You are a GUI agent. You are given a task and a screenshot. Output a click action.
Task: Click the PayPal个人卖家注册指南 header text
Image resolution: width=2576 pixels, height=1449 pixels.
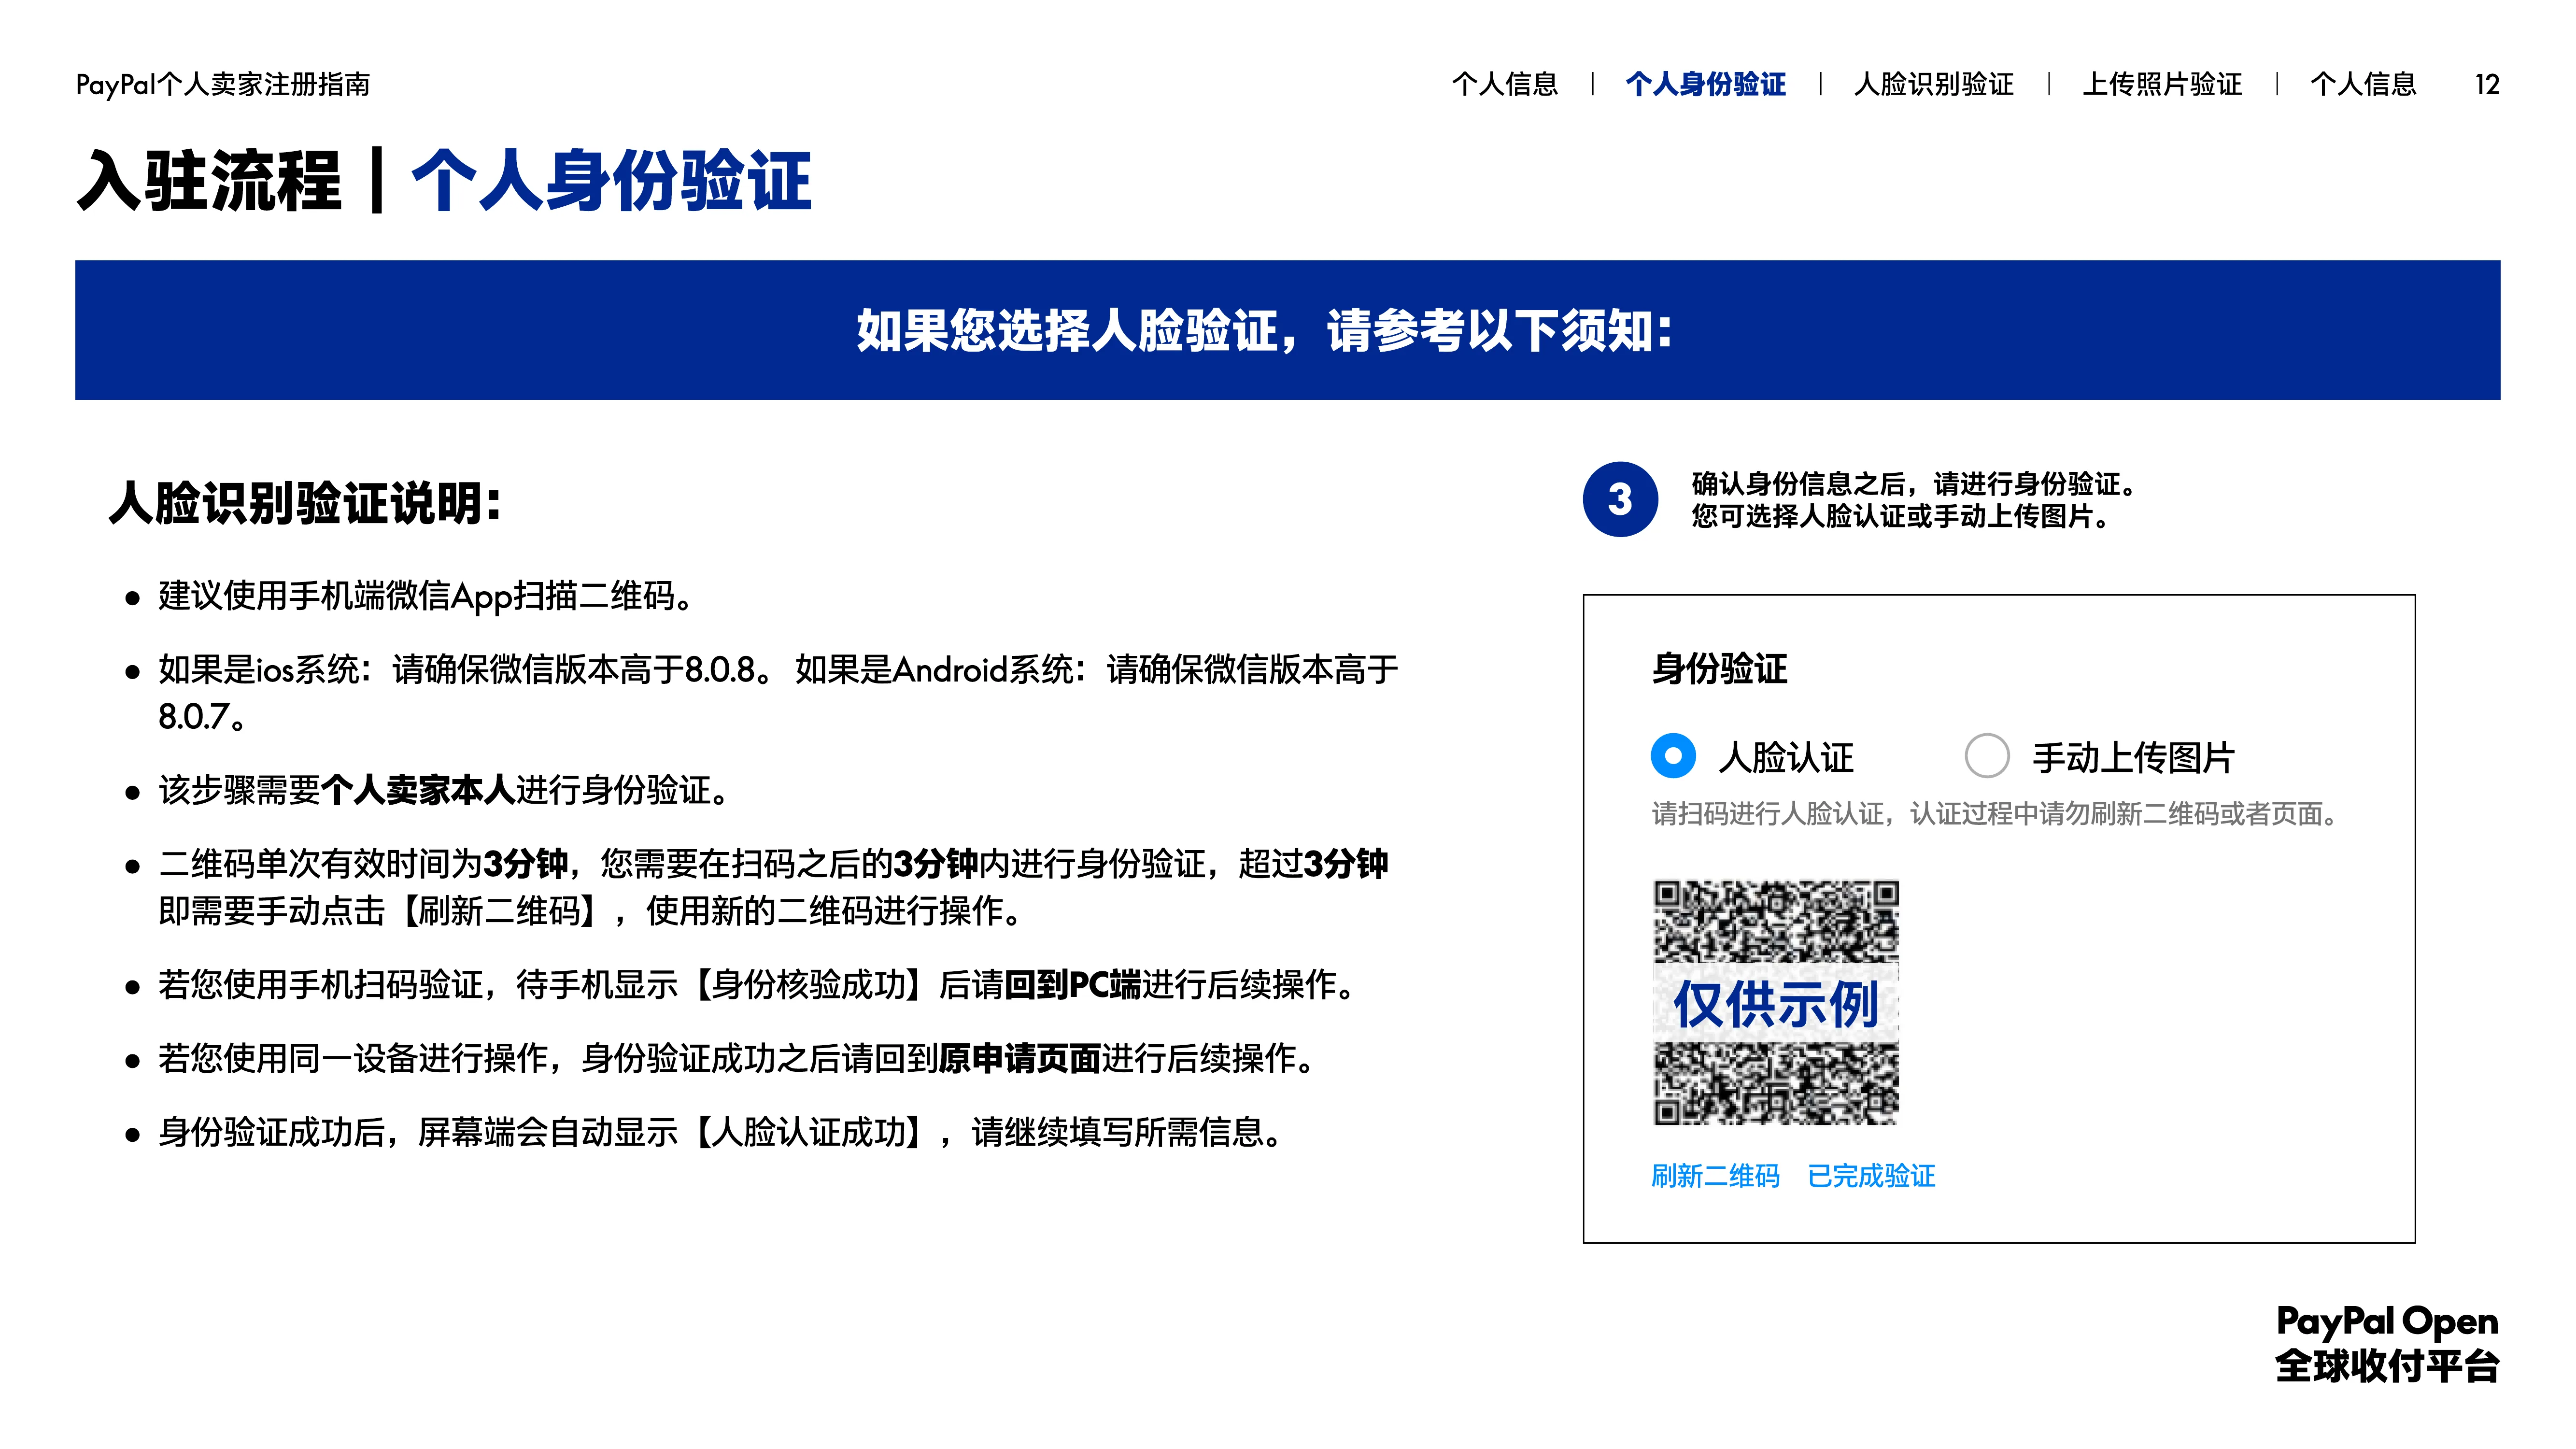pyautogui.click(x=223, y=84)
